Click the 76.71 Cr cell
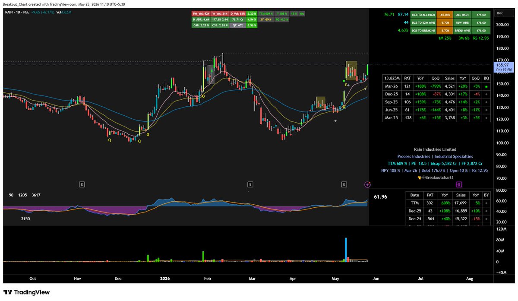This screenshot has width=518, height=301. 237,19
